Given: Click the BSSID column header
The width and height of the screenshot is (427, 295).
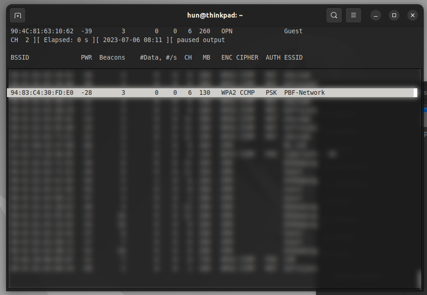Looking at the screenshot, I should [19, 57].
